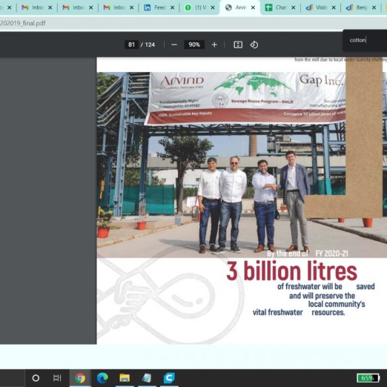This screenshot has width=387, height=387.
Task: Click the 90% zoom level field
Action: tap(194, 45)
